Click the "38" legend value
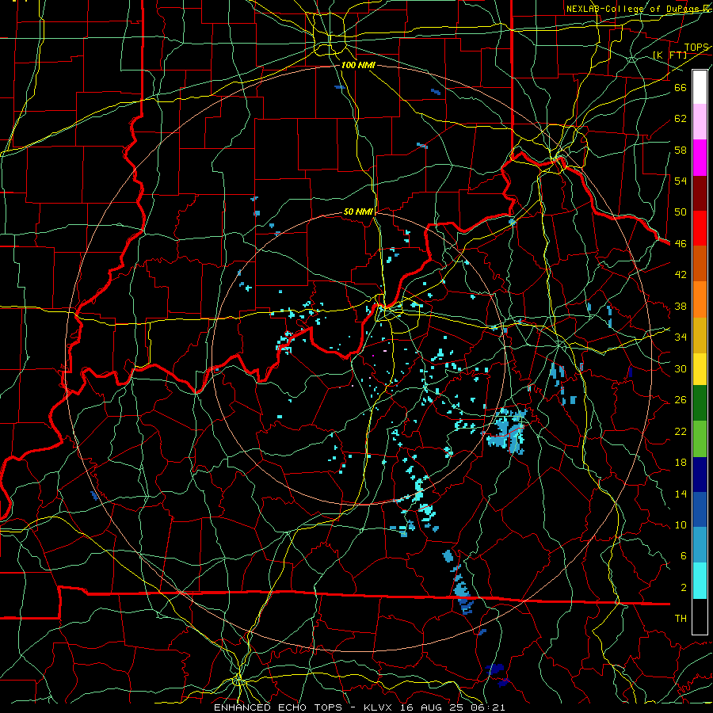The image size is (713, 713). click(x=681, y=306)
